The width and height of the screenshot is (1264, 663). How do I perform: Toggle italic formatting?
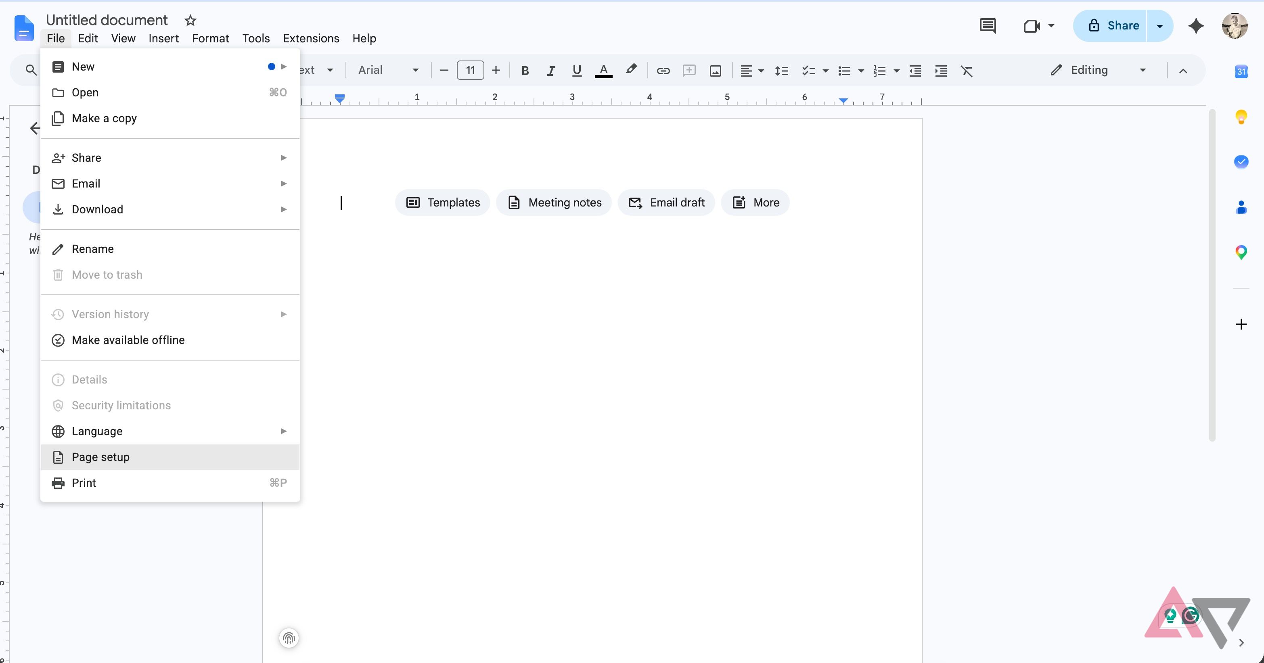[x=550, y=71]
